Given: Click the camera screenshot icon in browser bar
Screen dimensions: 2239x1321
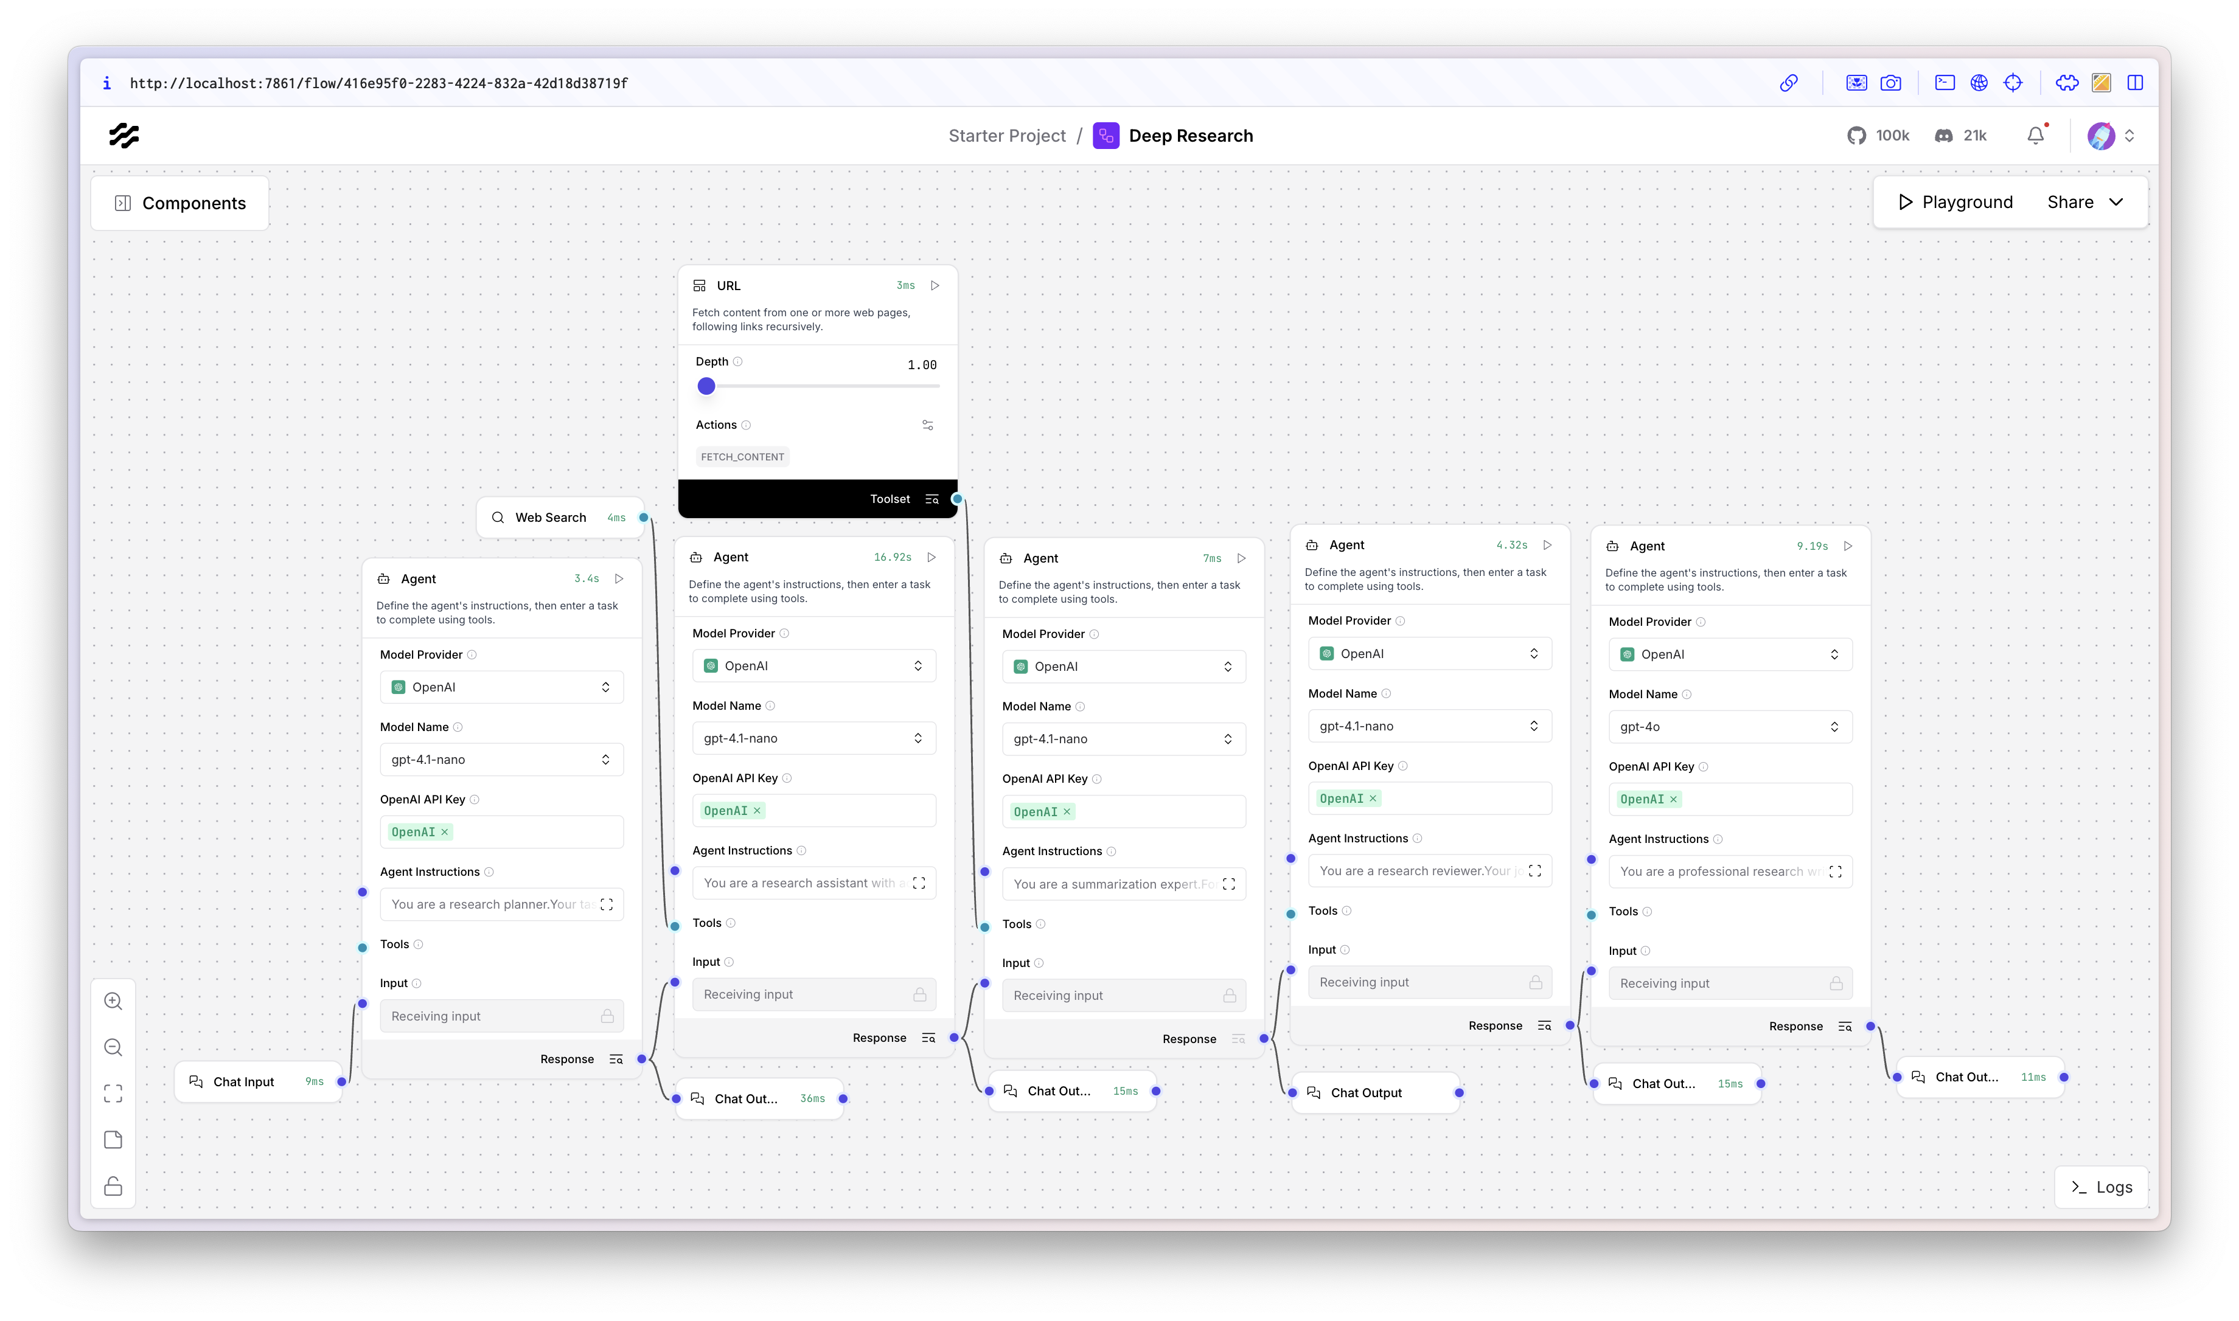Looking at the screenshot, I should [1890, 83].
